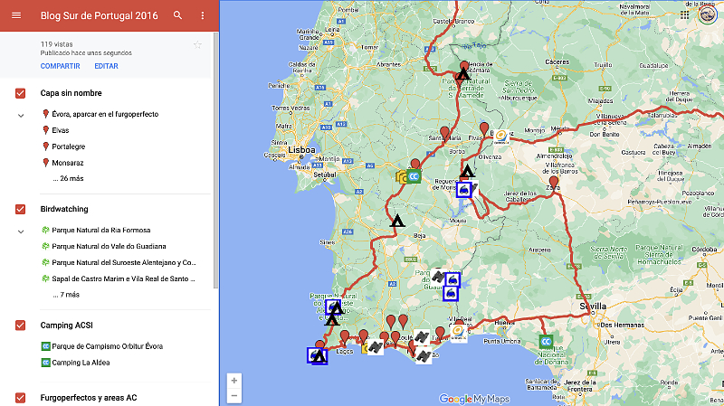The image size is (724, 406).
Task: Zoom in on the map
Action: pyautogui.click(x=234, y=381)
